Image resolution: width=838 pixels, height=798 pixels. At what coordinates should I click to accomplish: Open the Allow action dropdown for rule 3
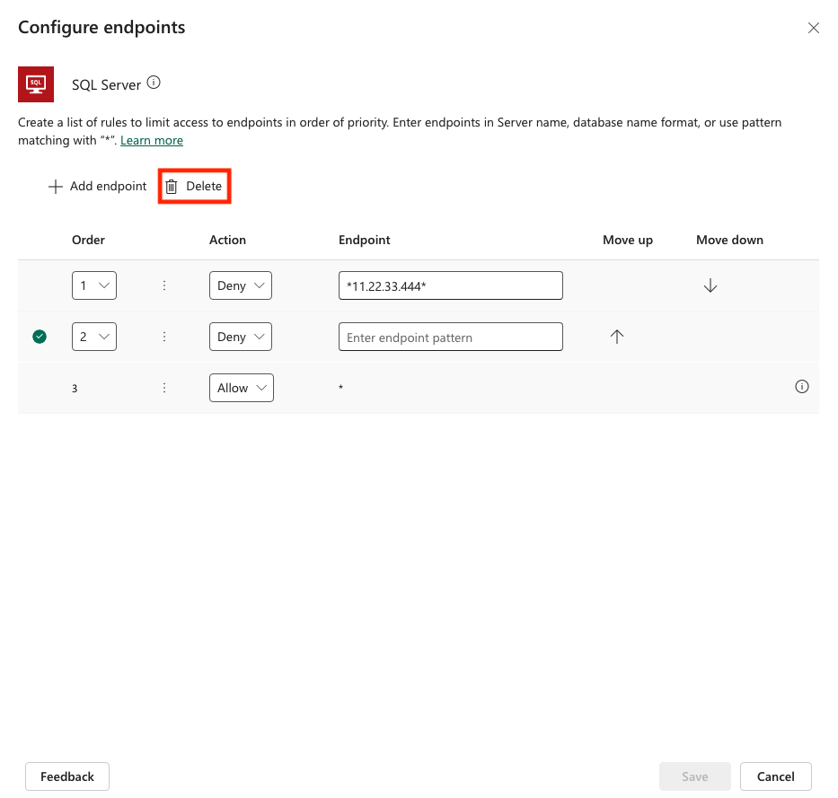(x=241, y=388)
